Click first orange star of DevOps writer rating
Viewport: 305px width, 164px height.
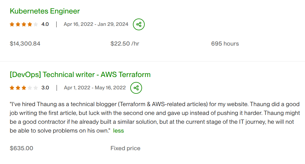click(12, 88)
